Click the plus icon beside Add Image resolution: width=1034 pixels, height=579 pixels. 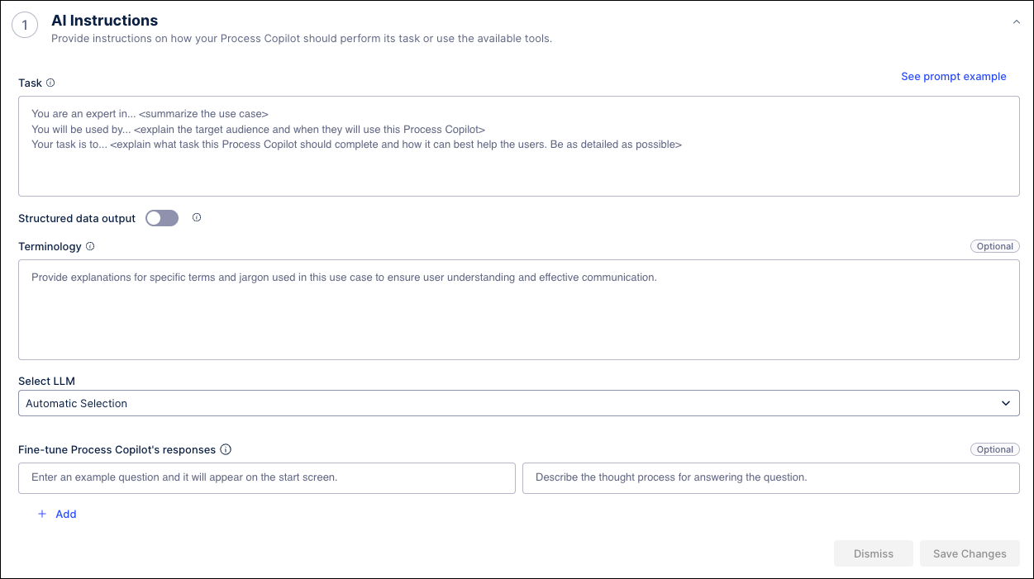42,514
